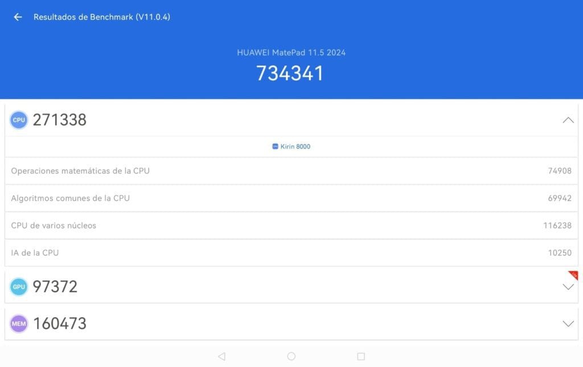Select the Operaciones matemáticas de la CPU row

[x=291, y=171]
